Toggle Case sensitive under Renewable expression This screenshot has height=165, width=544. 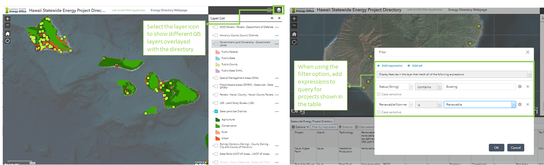[379, 112]
